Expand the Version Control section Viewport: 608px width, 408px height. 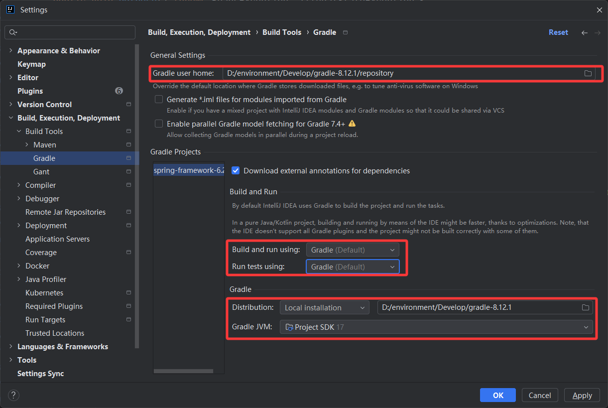pos(11,105)
